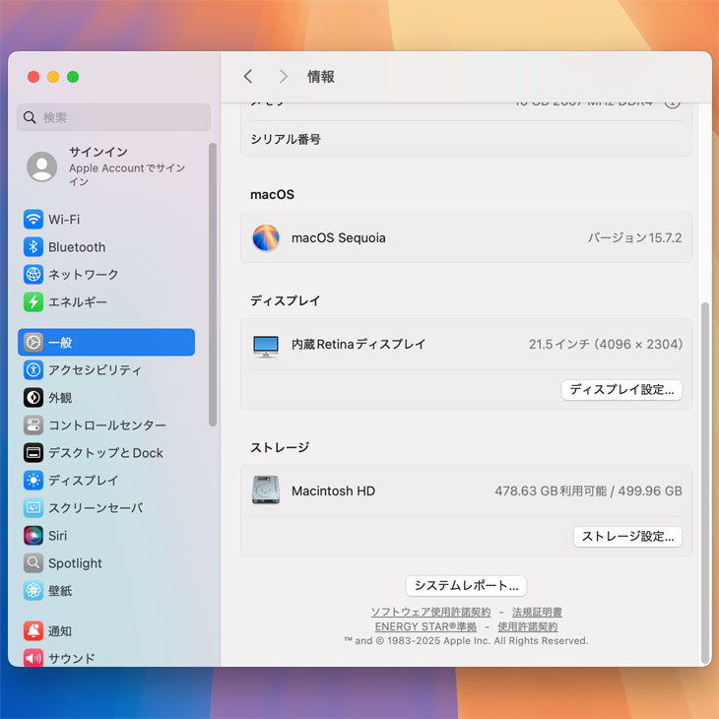The height and width of the screenshot is (719, 719).
Task: Open the ソフトウェア使用許諾契約 link
Action: click(x=430, y=613)
